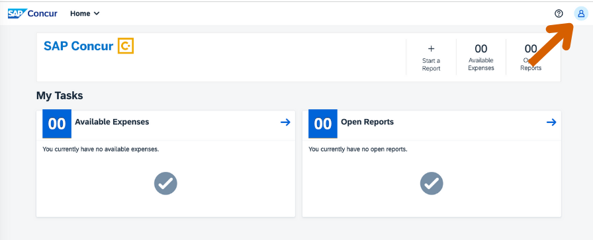593x240 pixels.
Task: Open the Open Reports quick tile
Action: click(x=531, y=58)
